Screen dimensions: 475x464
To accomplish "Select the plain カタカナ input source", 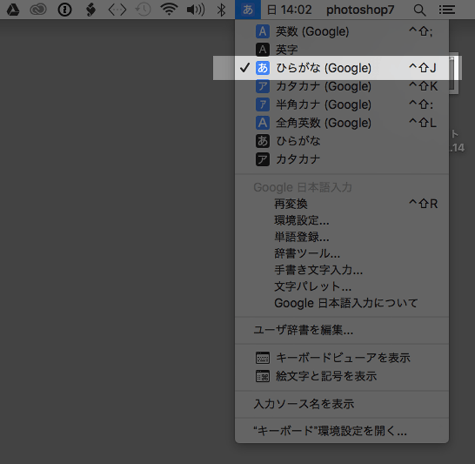I will coord(342,159).
